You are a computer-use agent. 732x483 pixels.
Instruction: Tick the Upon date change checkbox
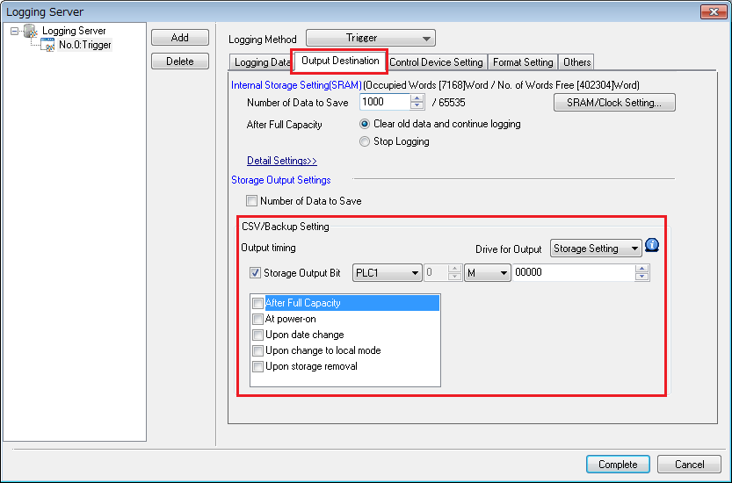pos(257,335)
